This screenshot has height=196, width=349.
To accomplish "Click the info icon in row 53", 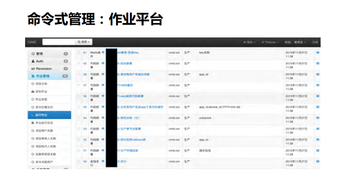I will click(x=103, y=129).
